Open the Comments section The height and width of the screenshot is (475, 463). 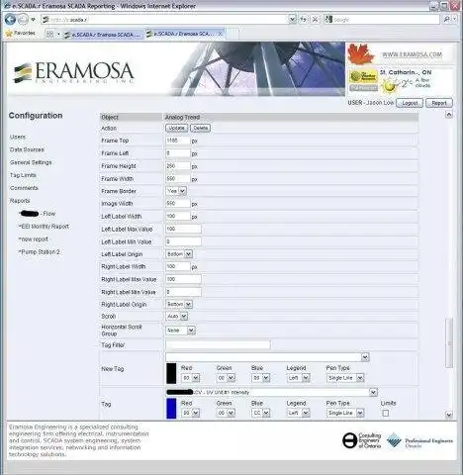(24, 188)
